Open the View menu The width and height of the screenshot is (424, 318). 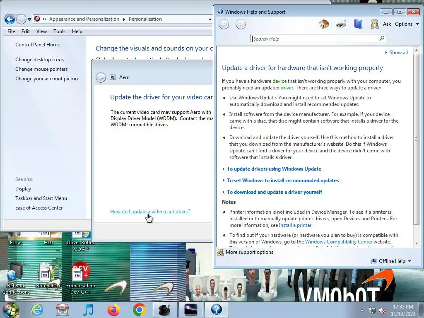[x=41, y=31]
